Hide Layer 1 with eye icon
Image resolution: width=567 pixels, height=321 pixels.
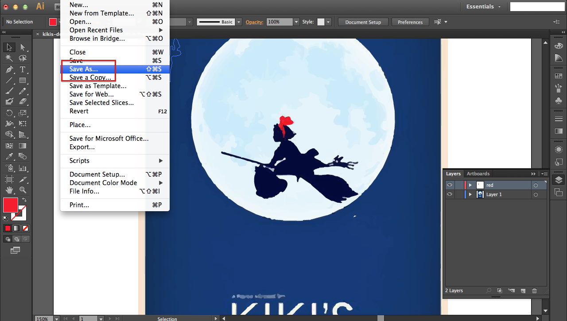point(450,194)
